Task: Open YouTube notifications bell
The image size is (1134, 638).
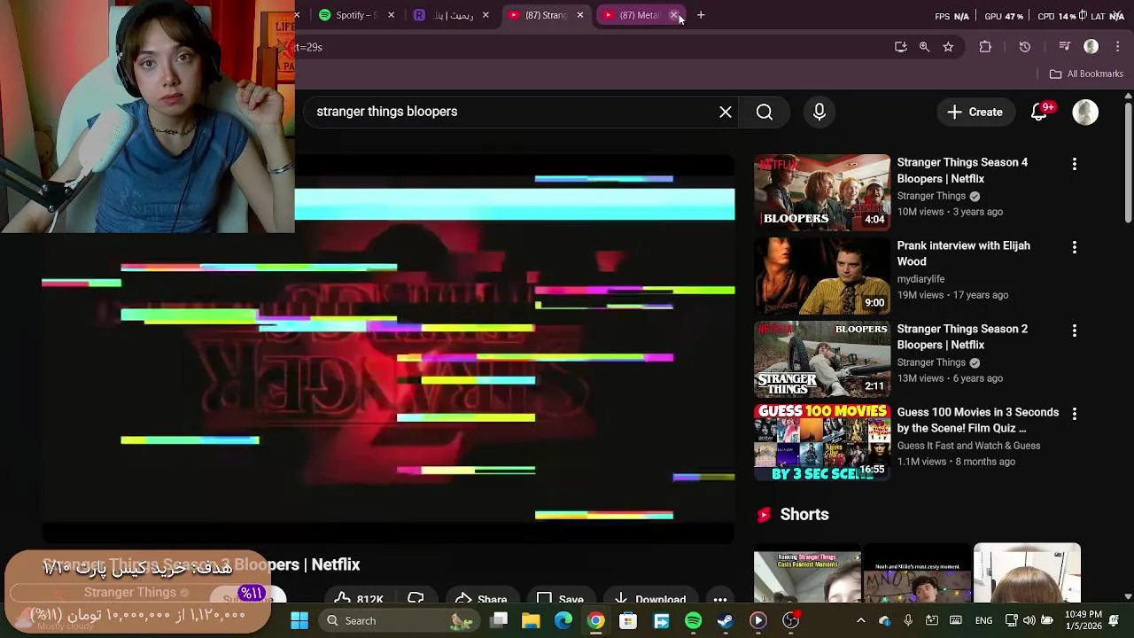Action: coord(1039,113)
